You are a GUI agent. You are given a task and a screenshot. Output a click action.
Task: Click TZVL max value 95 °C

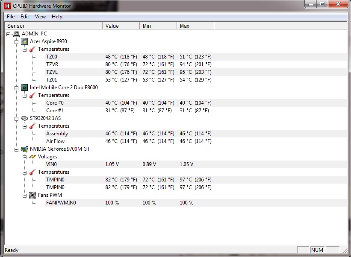195,72
